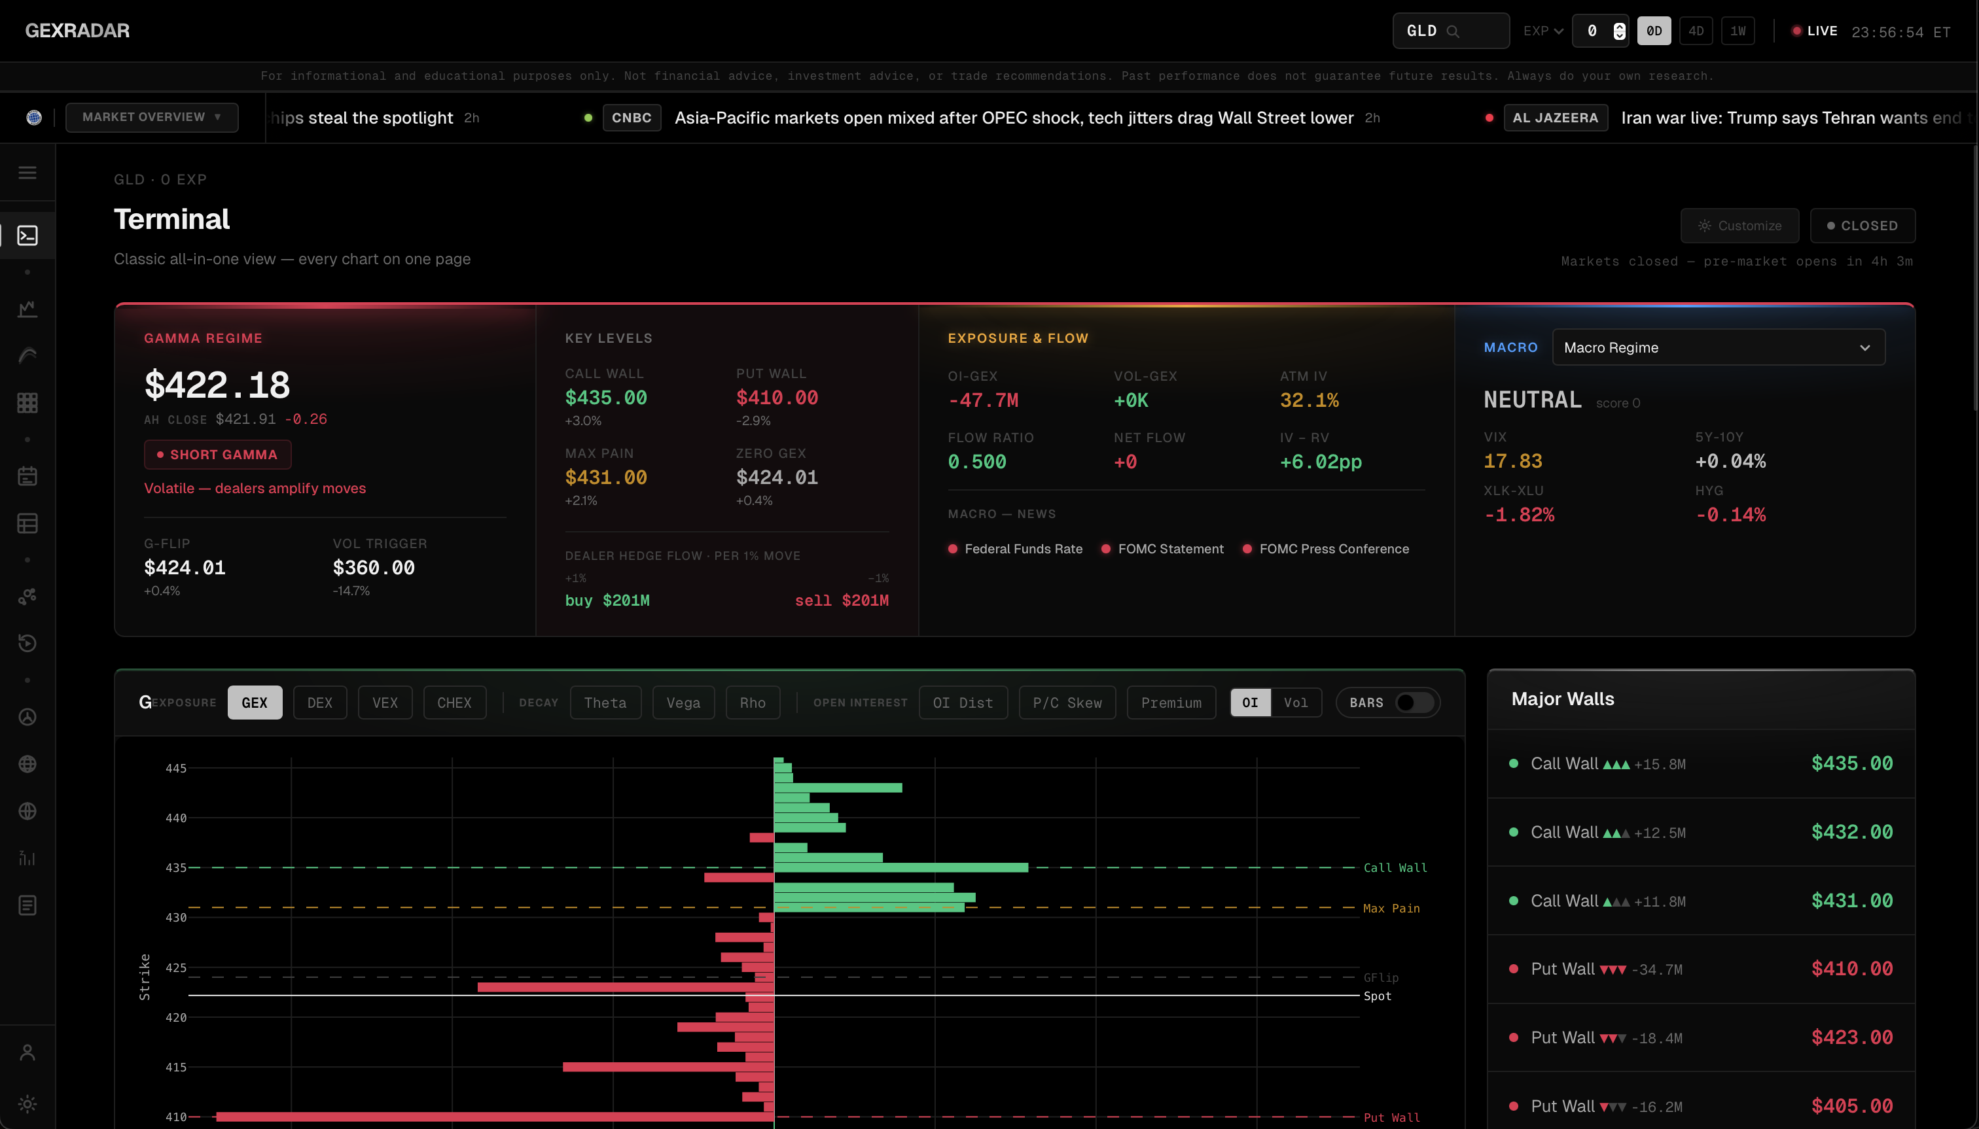Open the pie segment circle sidebar icon
Screen dimensions: 1979x1129
tap(27, 716)
